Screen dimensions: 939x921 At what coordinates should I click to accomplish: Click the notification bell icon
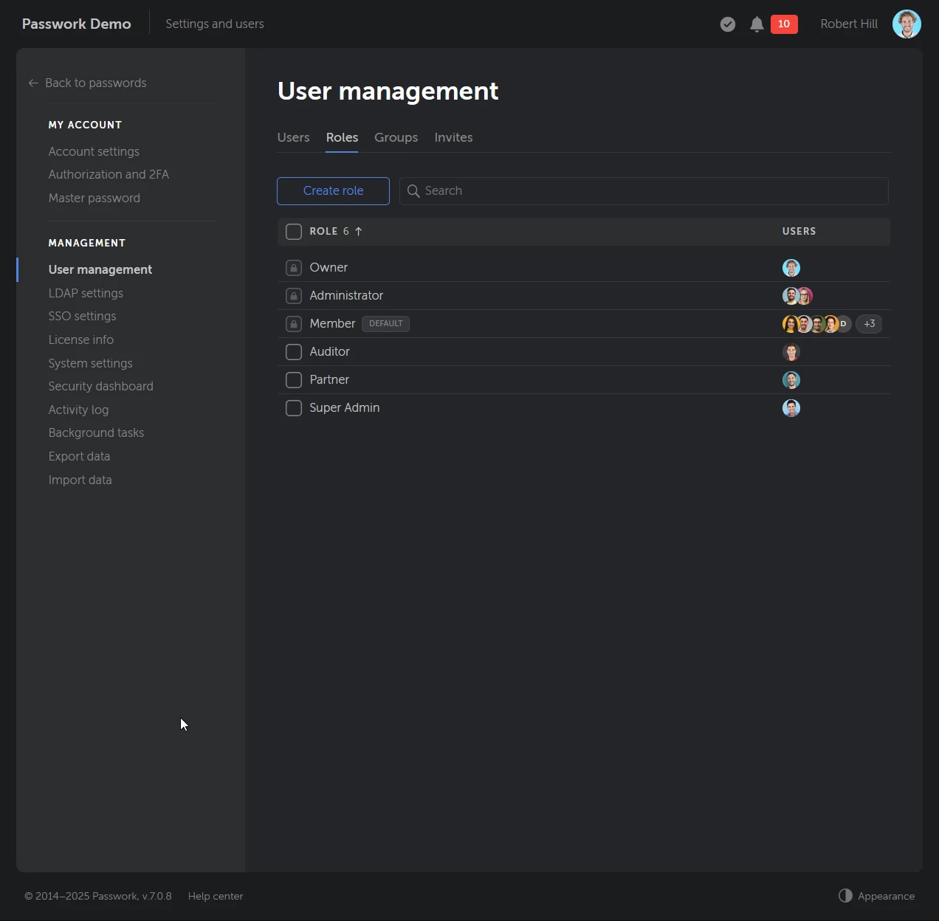(x=757, y=24)
